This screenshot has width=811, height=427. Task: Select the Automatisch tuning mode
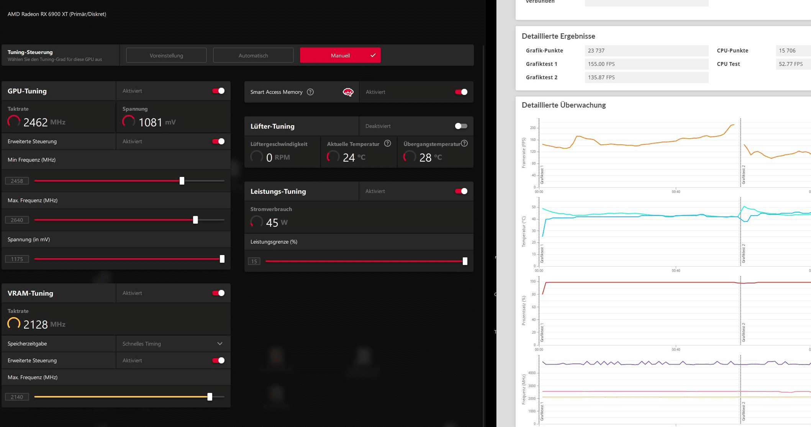pos(253,56)
